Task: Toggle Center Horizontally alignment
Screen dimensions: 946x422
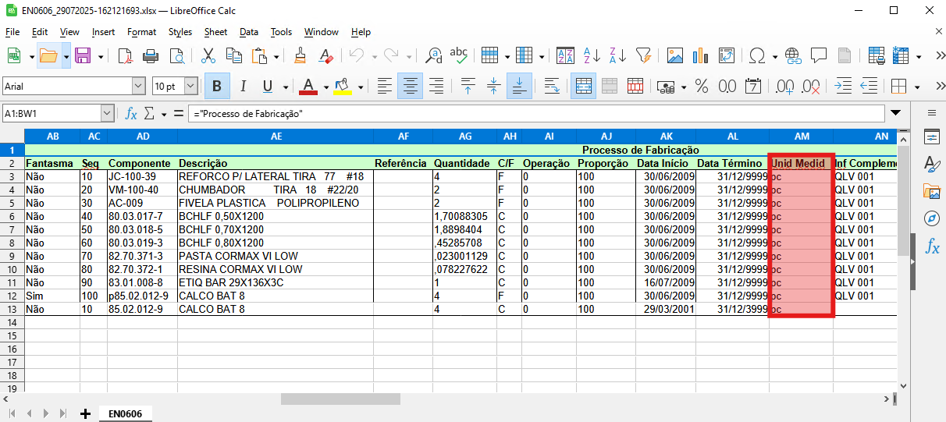Action: [410, 86]
